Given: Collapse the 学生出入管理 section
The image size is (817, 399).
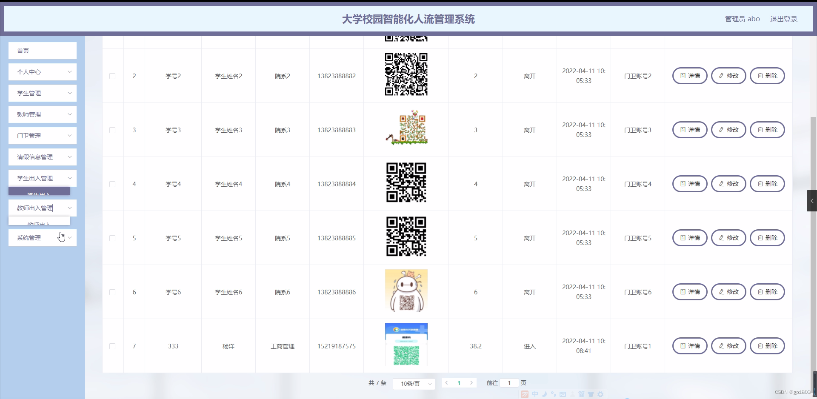Looking at the screenshot, I should coord(42,178).
